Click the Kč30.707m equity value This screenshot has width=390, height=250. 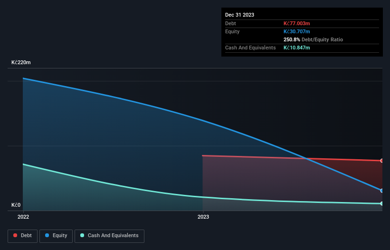(297, 31)
